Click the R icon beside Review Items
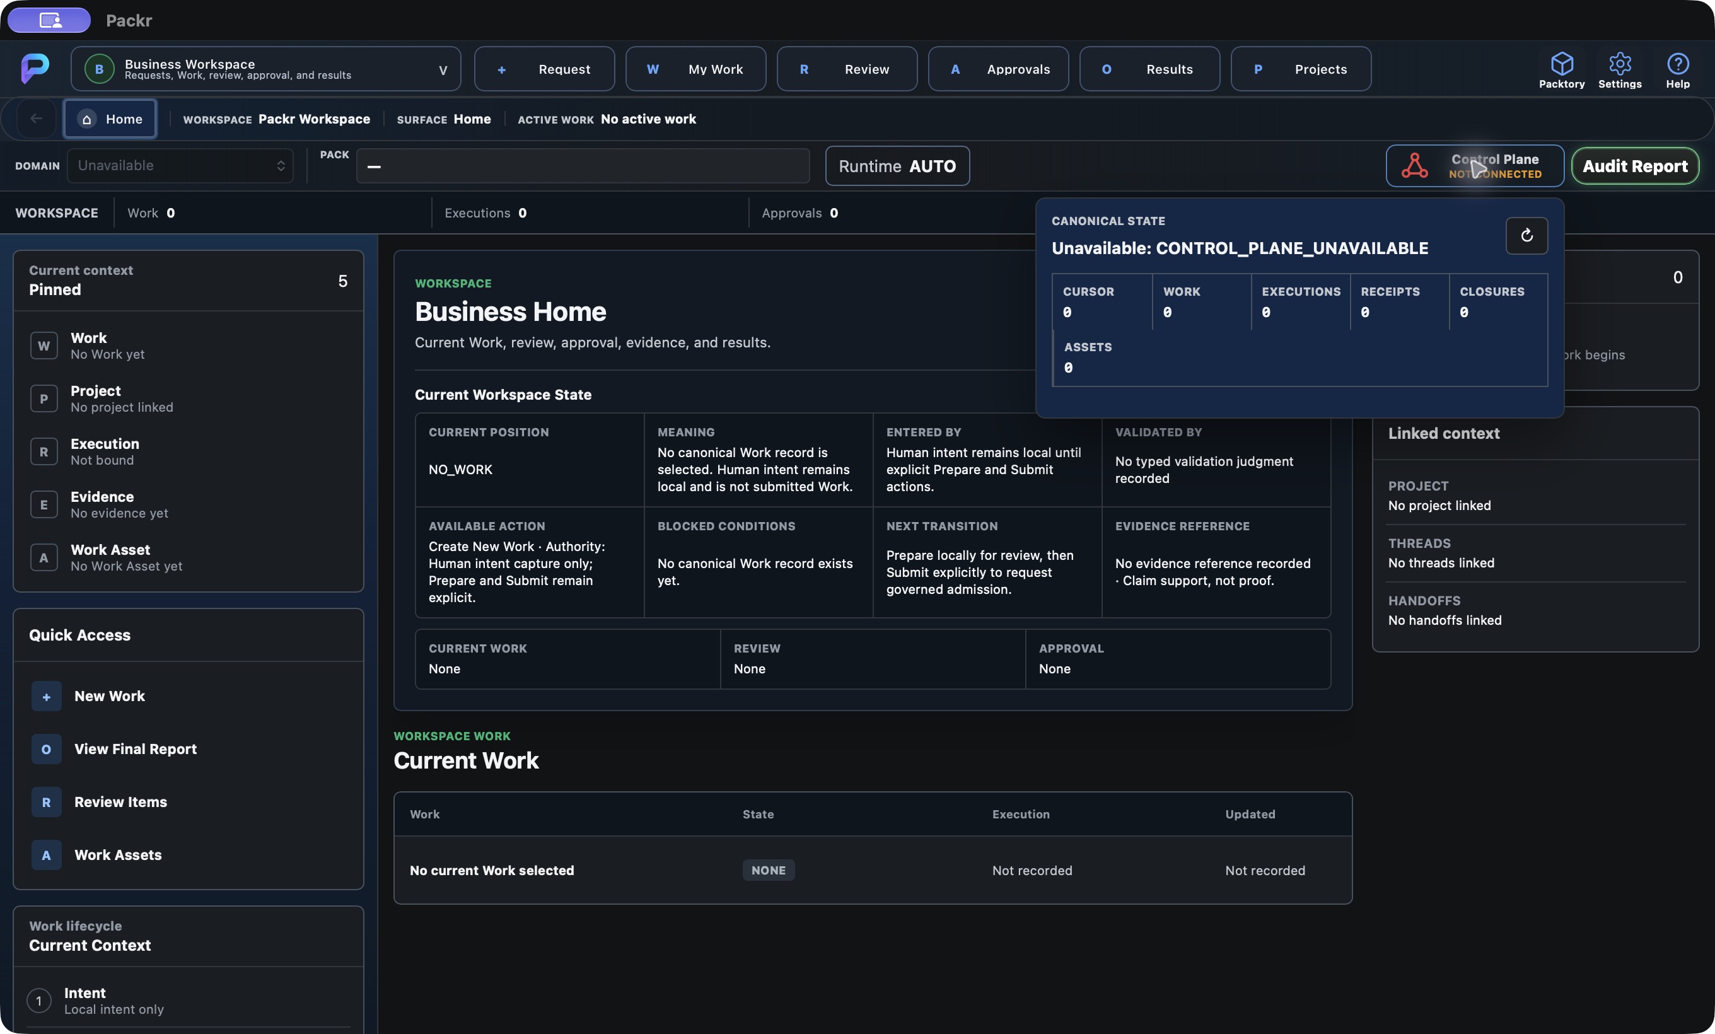This screenshot has width=1715, height=1034. click(46, 802)
